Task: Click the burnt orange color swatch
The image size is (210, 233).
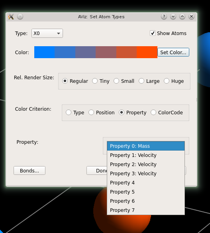Action: coord(126,52)
